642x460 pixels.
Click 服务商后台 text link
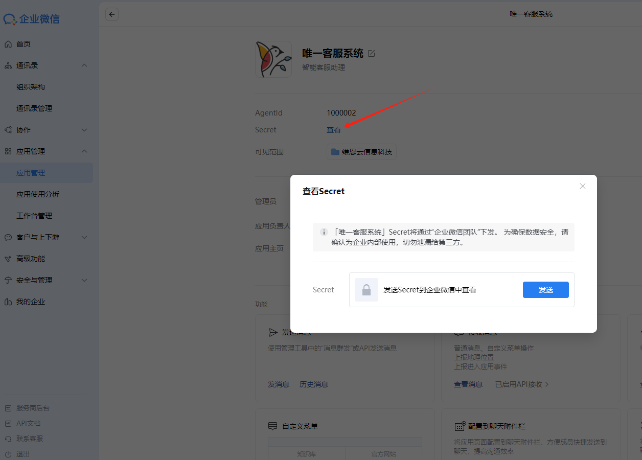coord(33,408)
